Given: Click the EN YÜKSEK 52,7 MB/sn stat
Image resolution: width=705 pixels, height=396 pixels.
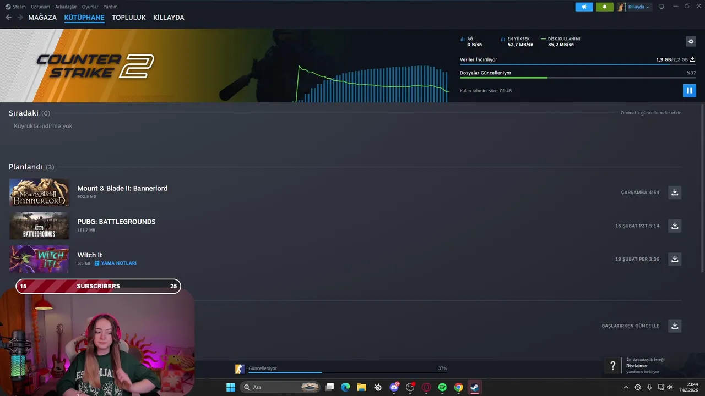Looking at the screenshot, I should tap(517, 42).
